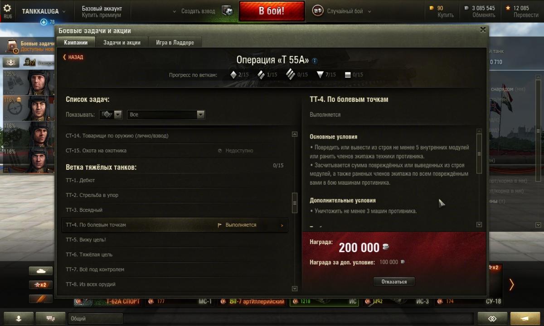Click the chat messages icon at bottom left

pos(50,318)
